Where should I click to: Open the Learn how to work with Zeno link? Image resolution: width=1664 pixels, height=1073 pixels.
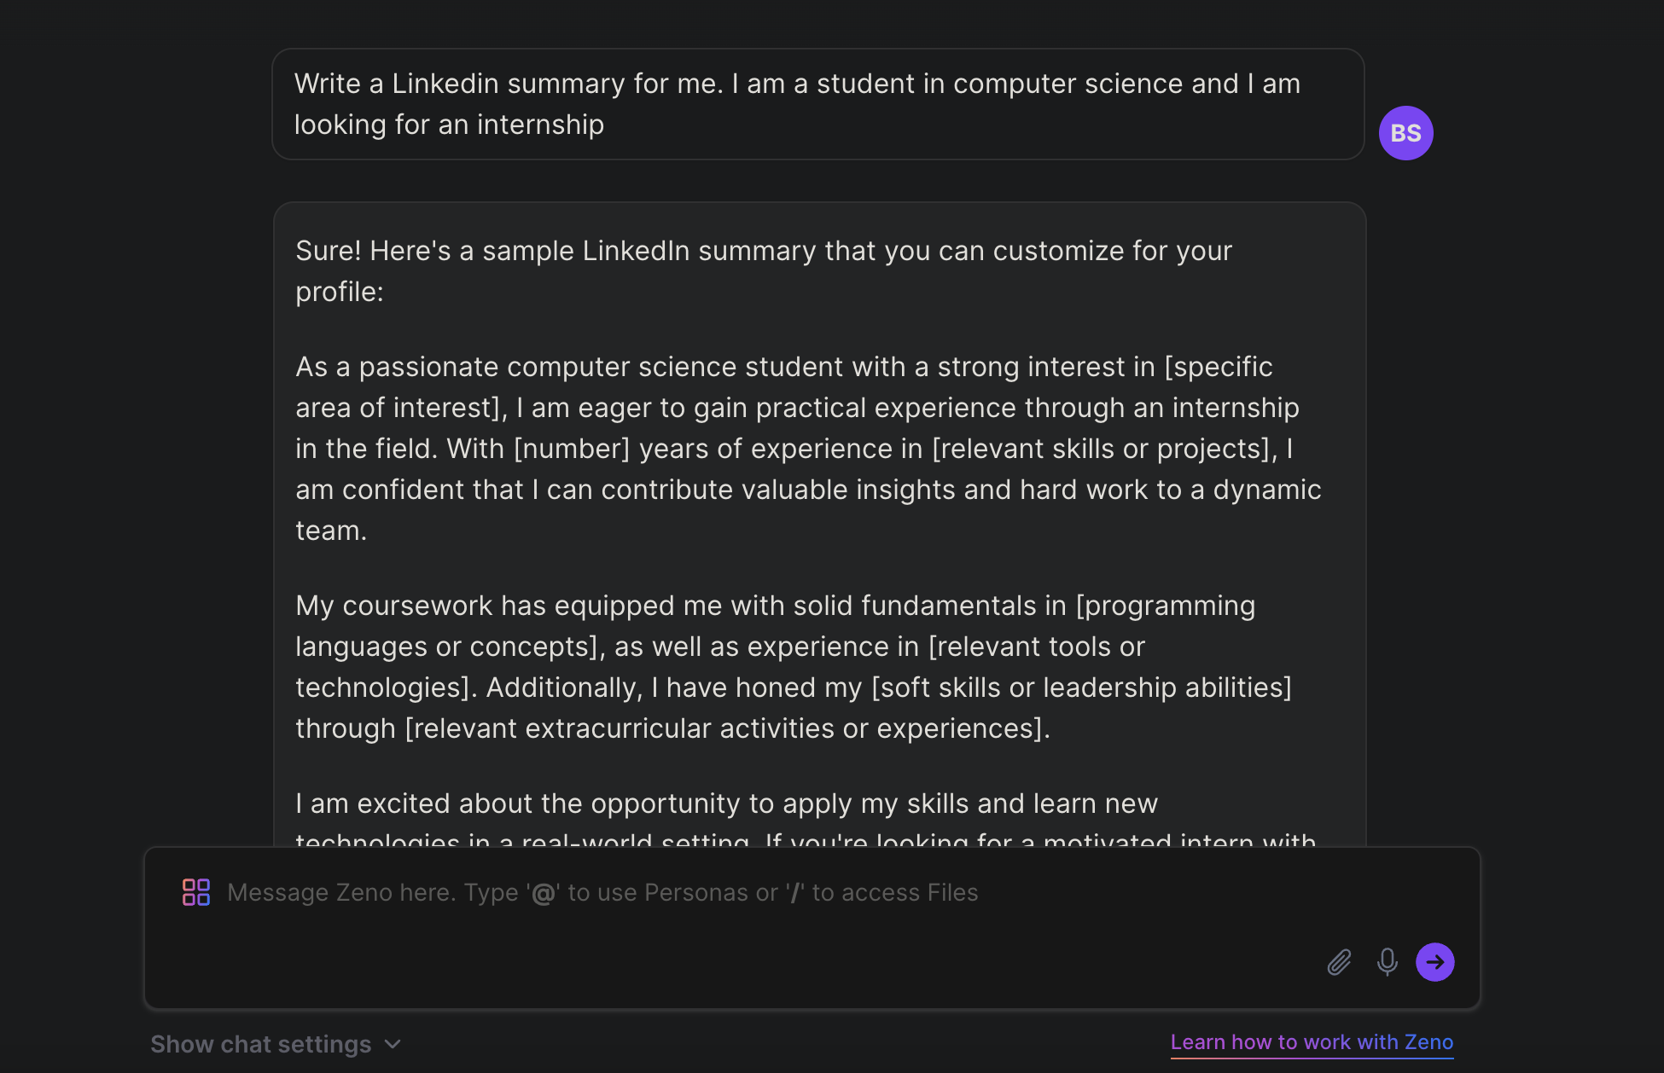1312,1041
